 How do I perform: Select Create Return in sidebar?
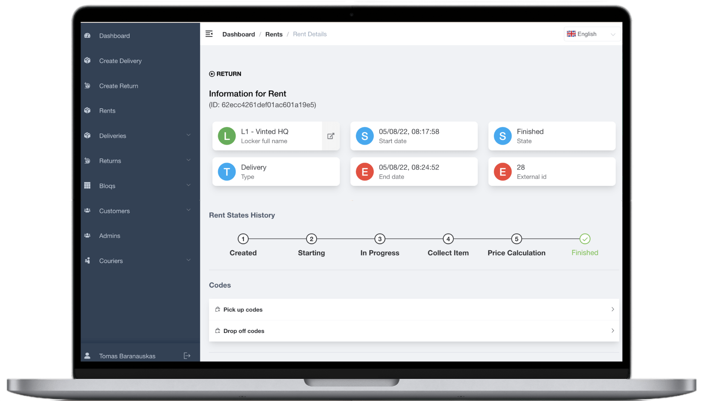tap(118, 86)
